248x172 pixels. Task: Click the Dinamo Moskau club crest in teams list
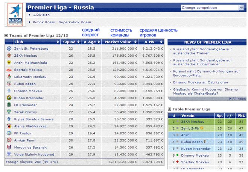click(9, 91)
